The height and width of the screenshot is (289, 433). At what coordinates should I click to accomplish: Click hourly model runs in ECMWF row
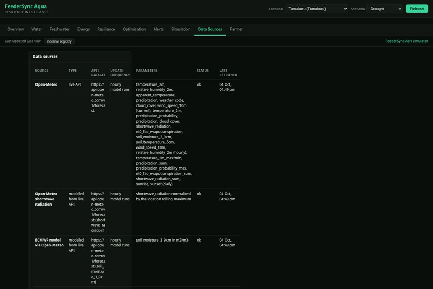coord(120,243)
